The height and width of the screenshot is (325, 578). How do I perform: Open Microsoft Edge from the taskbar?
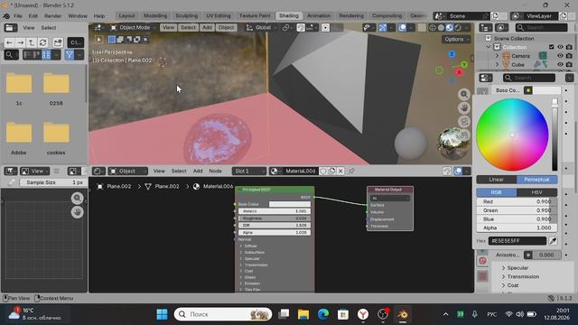point(323,314)
